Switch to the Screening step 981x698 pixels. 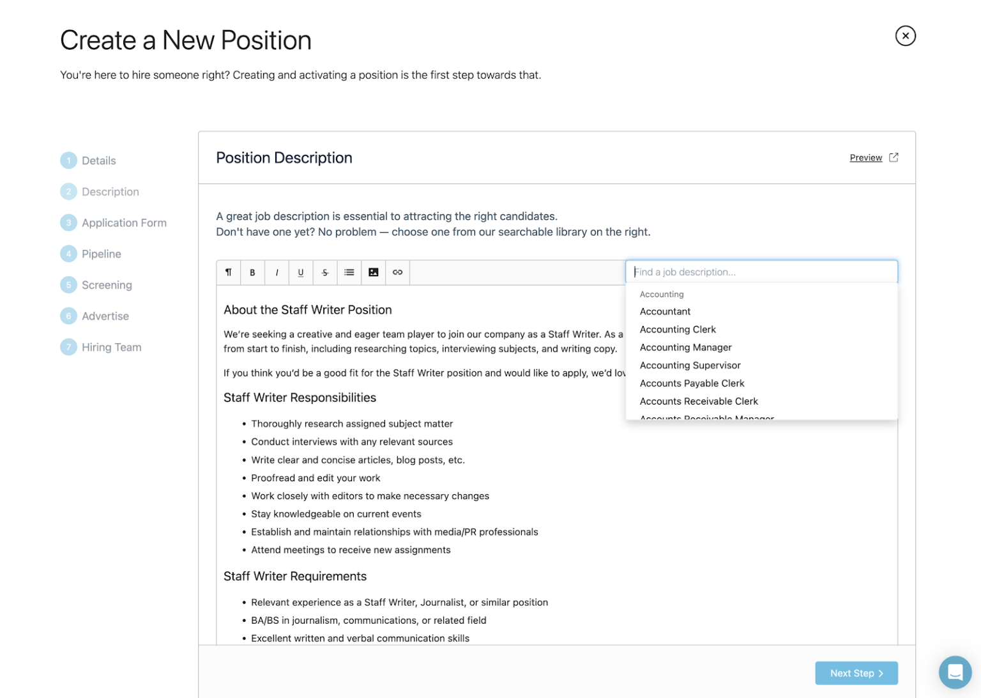point(107,284)
